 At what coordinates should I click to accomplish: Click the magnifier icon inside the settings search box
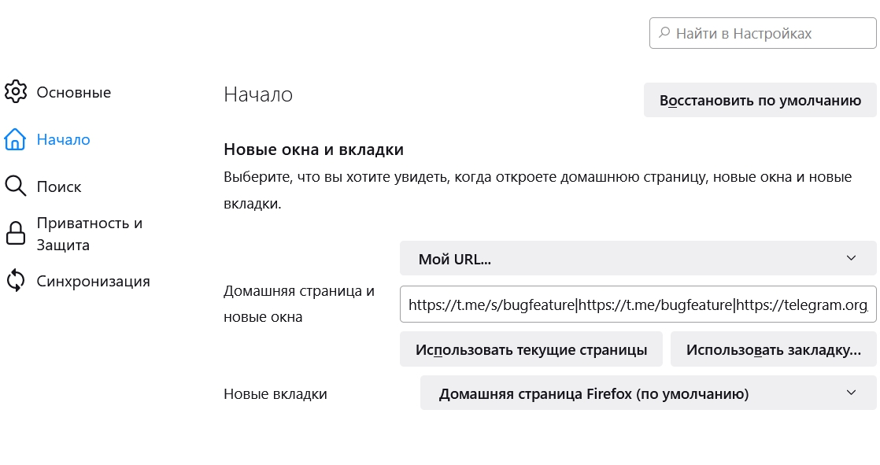point(665,33)
